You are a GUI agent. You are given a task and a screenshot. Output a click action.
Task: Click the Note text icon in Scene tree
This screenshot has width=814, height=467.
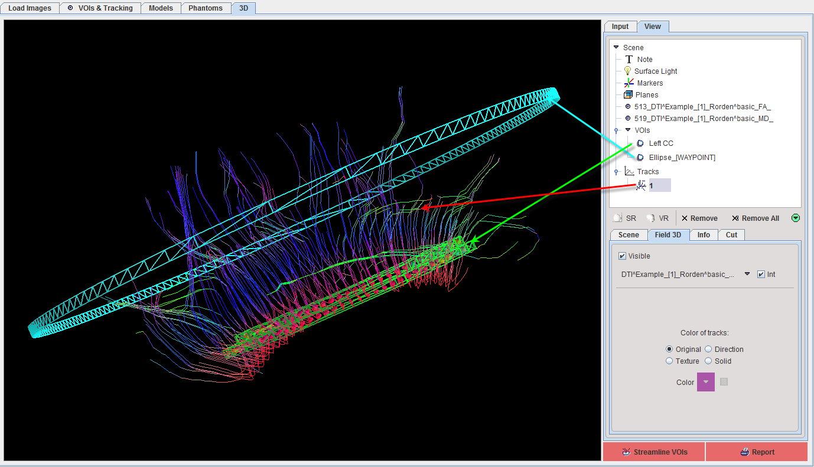tap(629, 59)
